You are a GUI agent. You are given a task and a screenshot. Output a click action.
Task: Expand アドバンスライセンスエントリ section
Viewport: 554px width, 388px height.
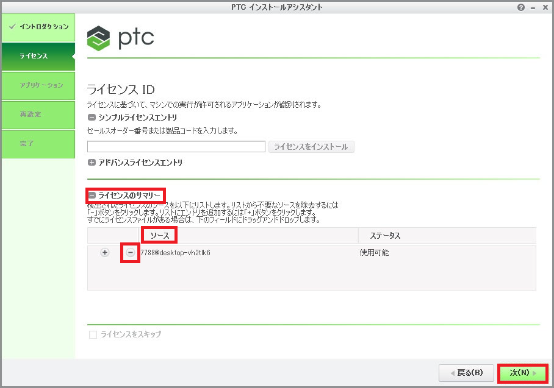(92, 162)
